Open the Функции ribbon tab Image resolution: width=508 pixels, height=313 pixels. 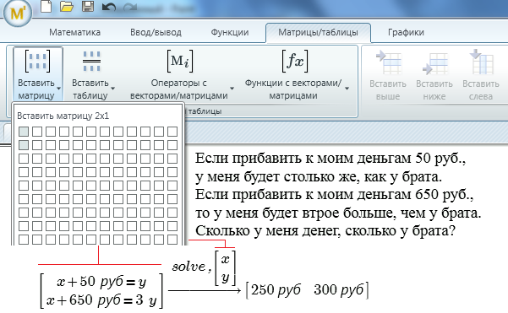(x=230, y=32)
